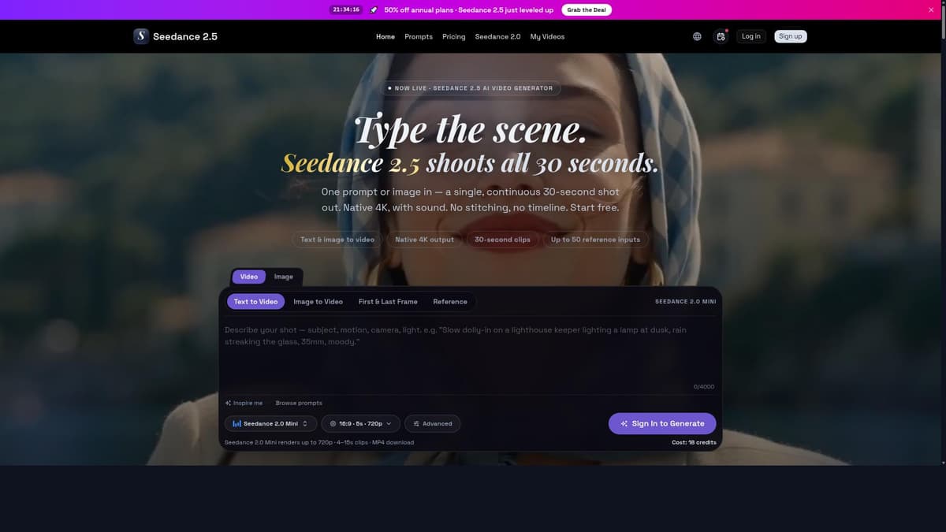Click the Grab the Deal button

pyautogui.click(x=587, y=9)
